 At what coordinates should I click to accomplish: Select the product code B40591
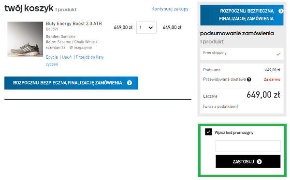tap(52, 29)
